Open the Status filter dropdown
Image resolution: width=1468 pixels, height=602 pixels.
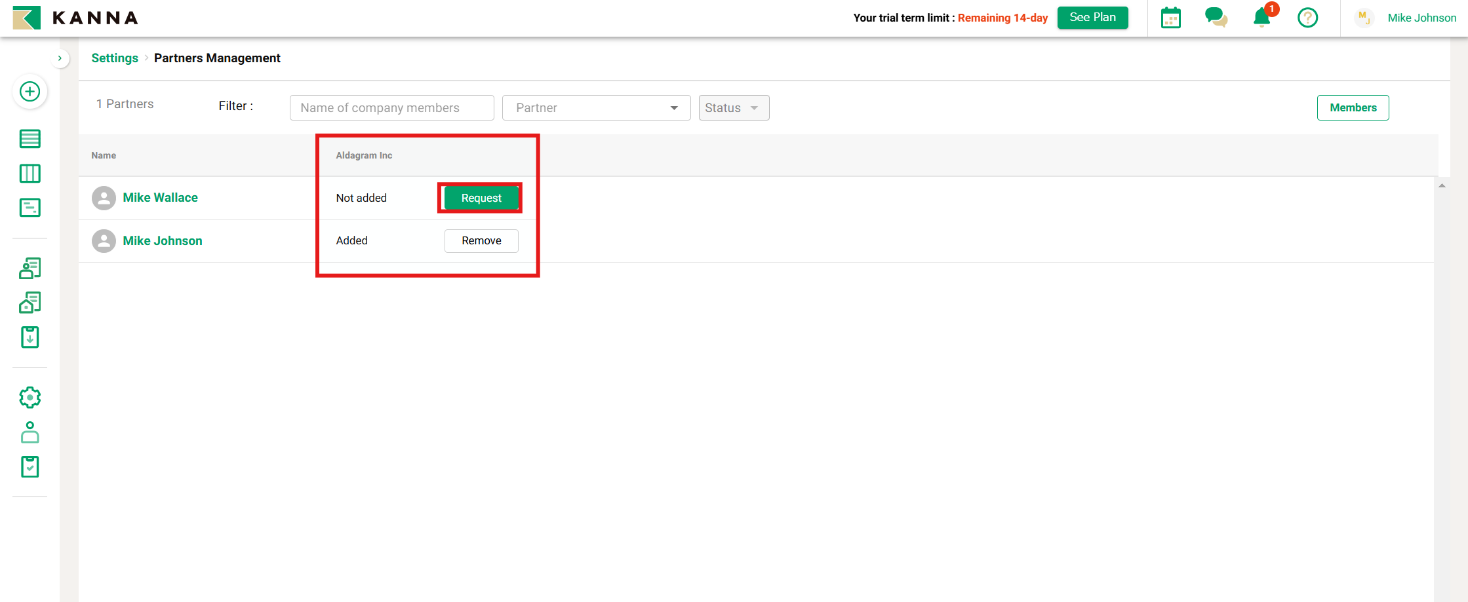point(733,108)
